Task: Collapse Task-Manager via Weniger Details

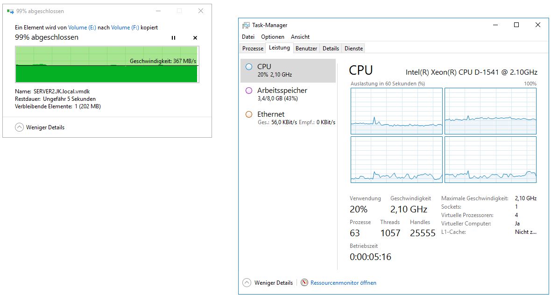Action: 268,282
